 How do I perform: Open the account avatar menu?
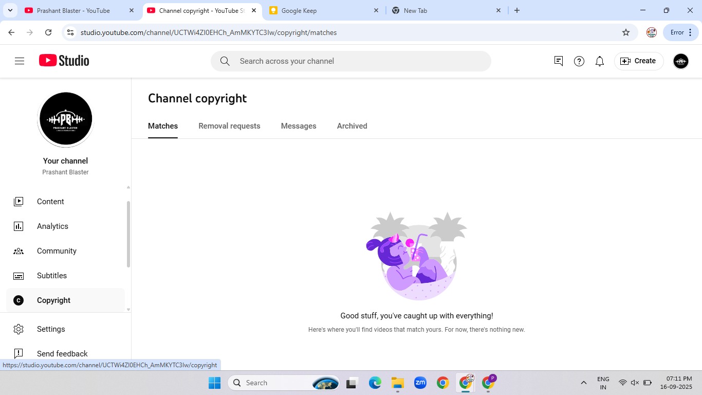click(680, 61)
